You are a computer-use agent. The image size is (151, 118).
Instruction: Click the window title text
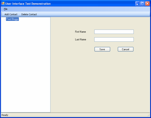click(28, 4)
